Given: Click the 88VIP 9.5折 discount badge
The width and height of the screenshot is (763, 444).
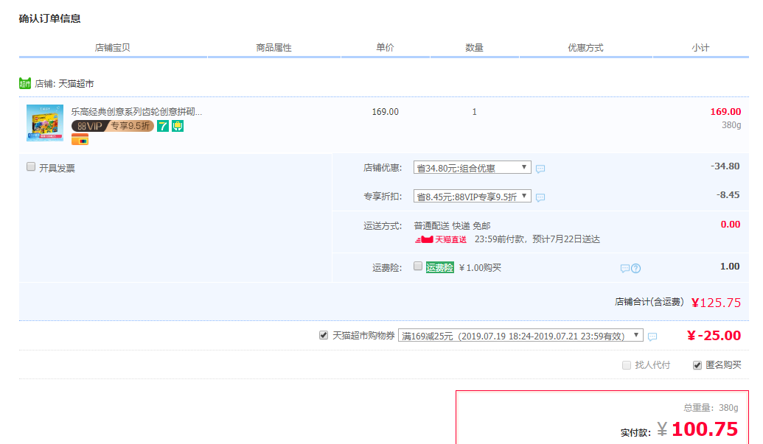Looking at the screenshot, I should coord(113,127).
